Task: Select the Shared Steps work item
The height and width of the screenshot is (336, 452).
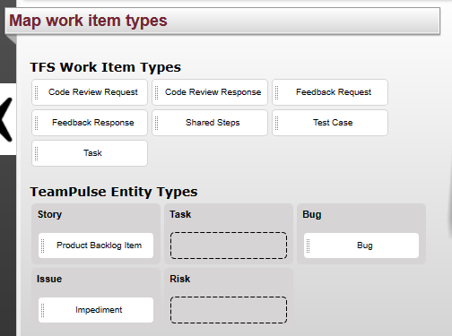Action: pyautogui.click(x=210, y=123)
